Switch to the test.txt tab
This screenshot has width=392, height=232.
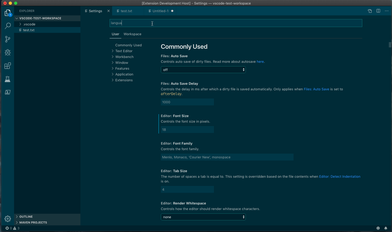point(126,11)
